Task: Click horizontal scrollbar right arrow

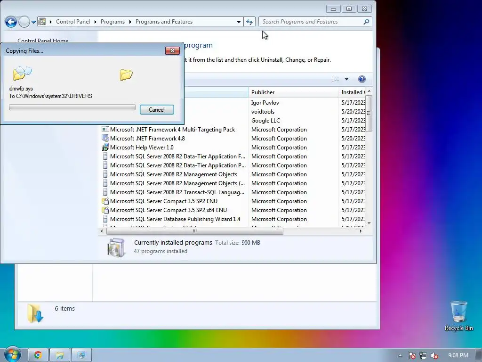Action: pyautogui.click(x=361, y=231)
